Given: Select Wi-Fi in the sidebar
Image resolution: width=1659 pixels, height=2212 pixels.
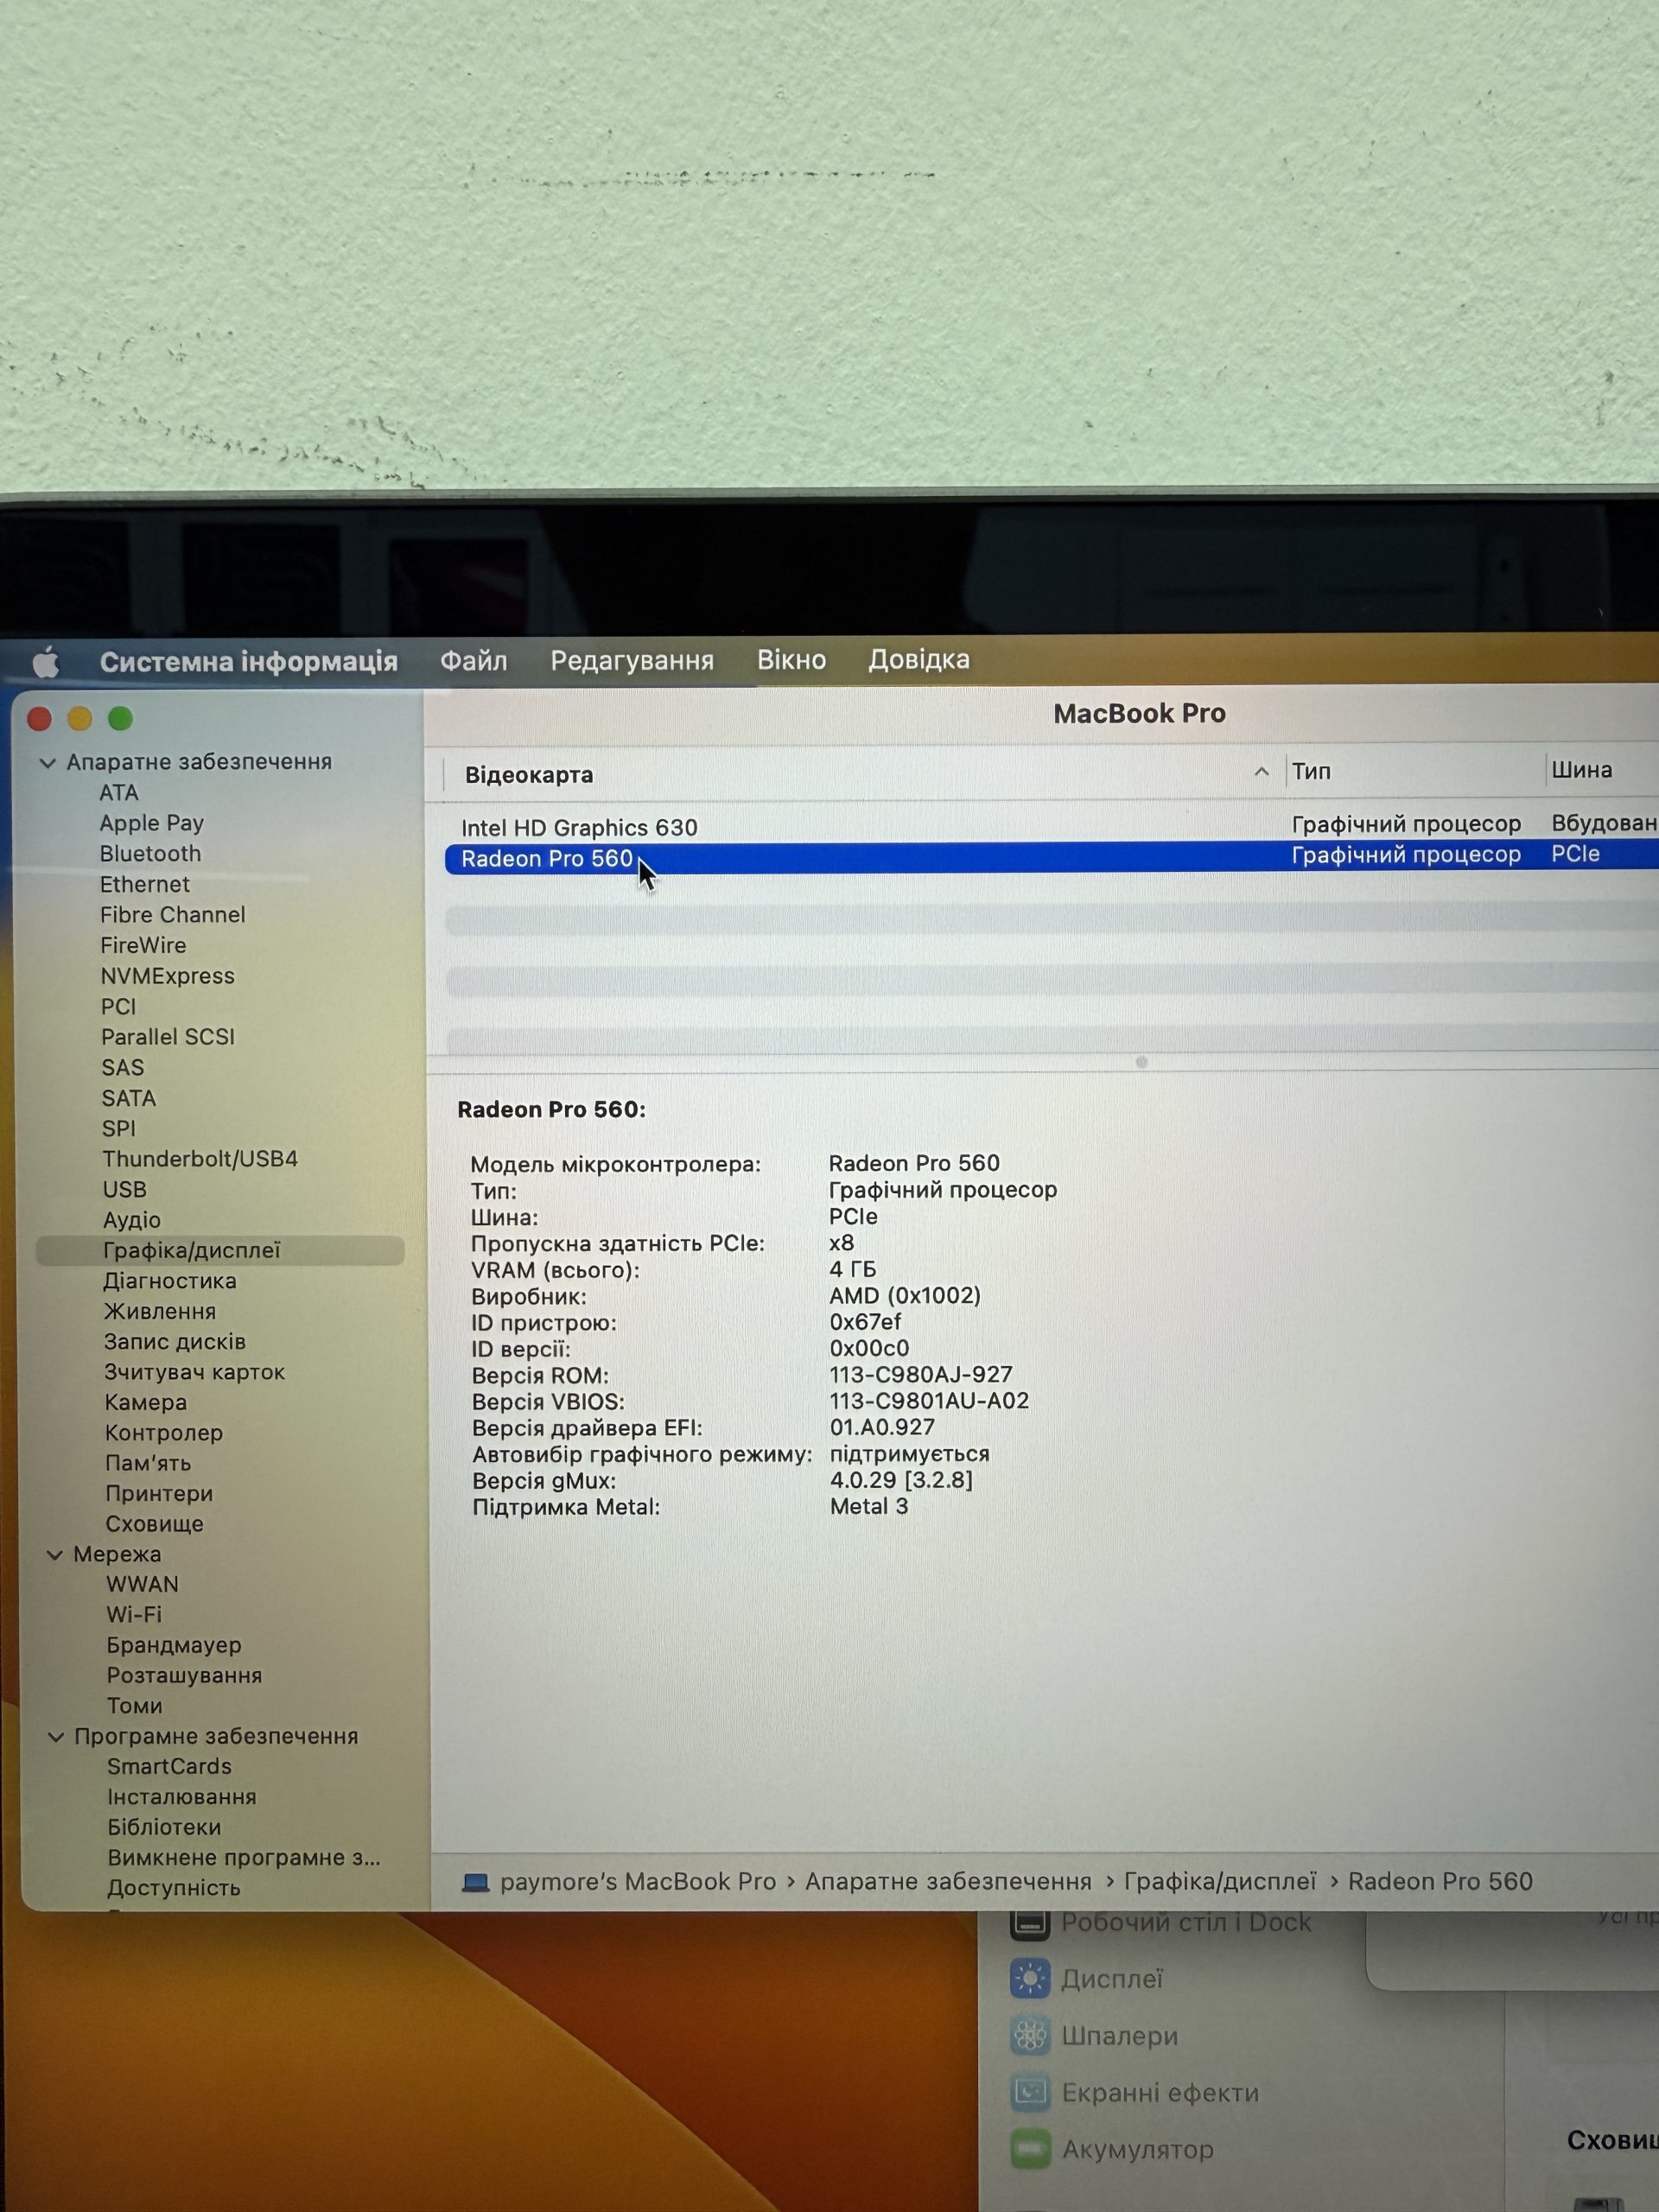Looking at the screenshot, I should pyautogui.click(x=134, y=1615).
